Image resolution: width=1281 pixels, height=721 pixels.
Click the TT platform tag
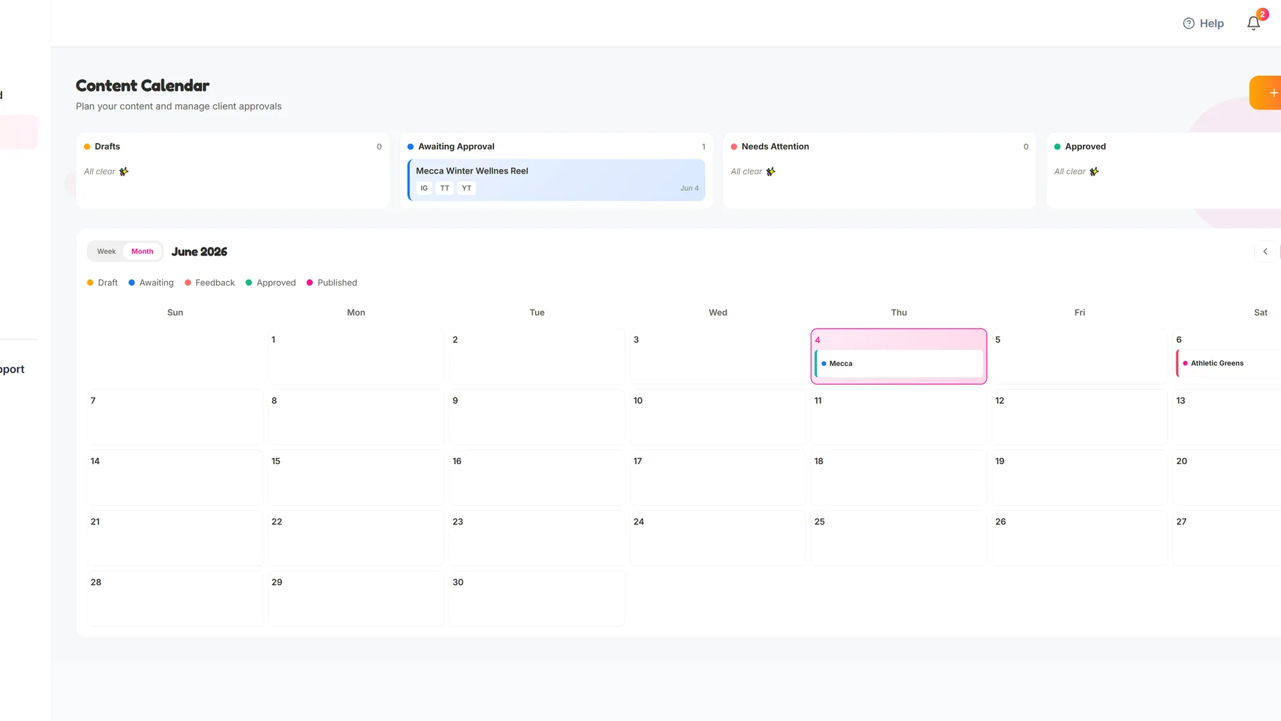click(444, 188)
